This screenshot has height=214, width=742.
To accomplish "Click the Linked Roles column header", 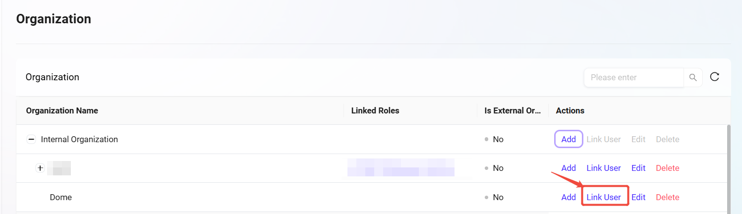I will click(375, 110).
